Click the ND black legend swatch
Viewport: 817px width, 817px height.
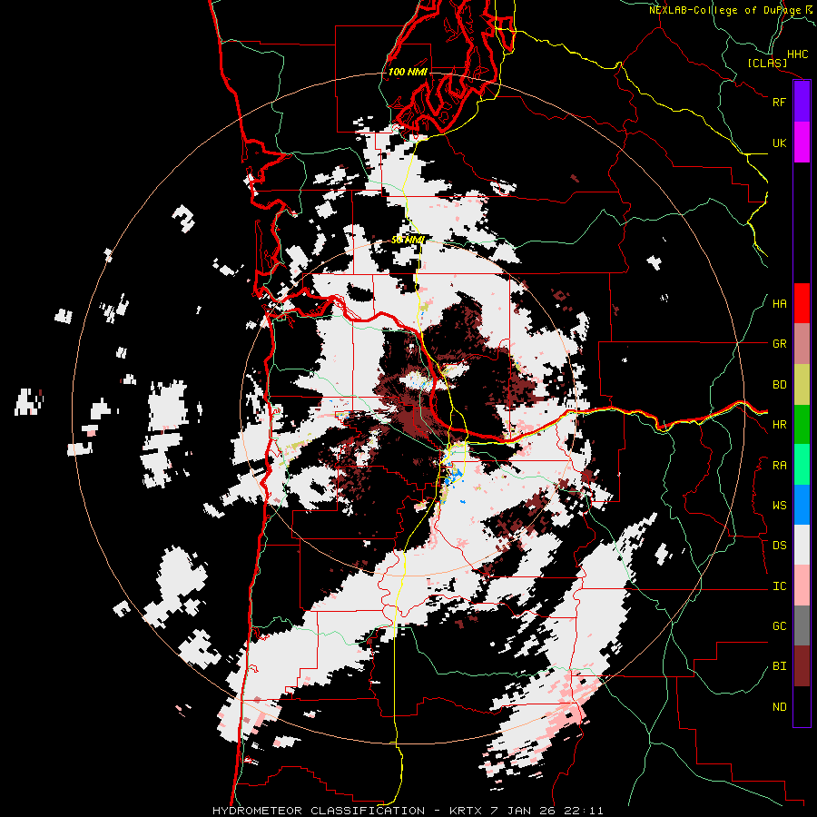point(802,706)
